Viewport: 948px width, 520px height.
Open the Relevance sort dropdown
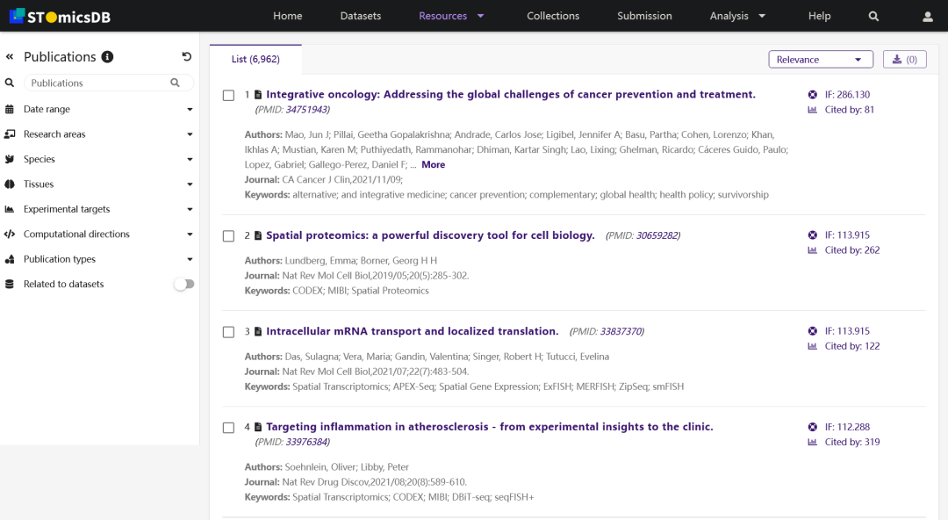point(821,60)
